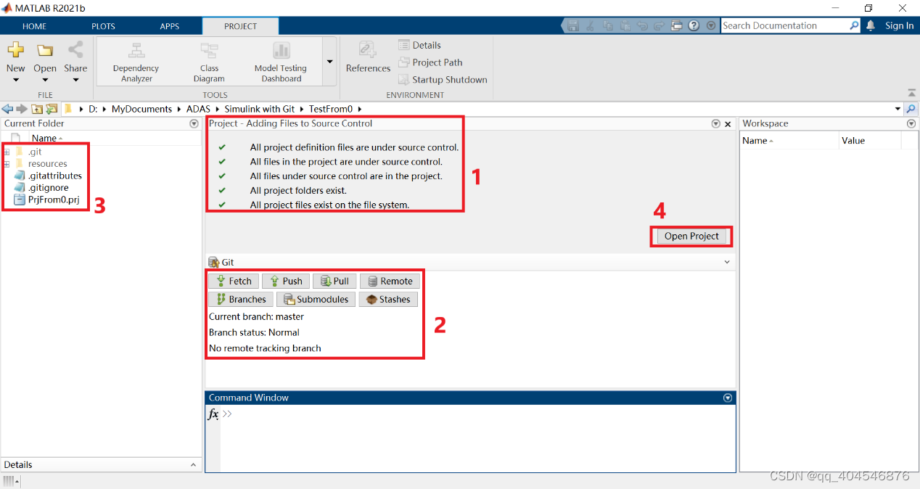Open the Class Diagram tool
This screenshot has width=920, height=489.
click(x=209, y=62)
